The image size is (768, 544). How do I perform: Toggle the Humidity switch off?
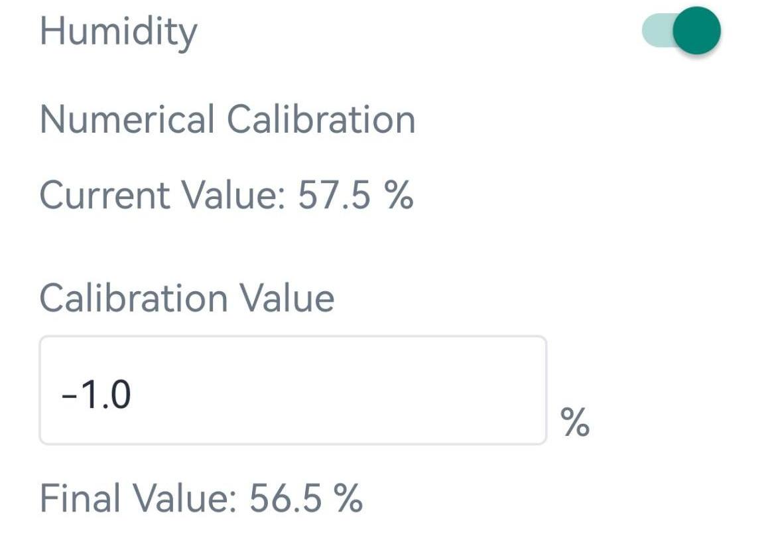pyautogui.click(x=681, y=31)
